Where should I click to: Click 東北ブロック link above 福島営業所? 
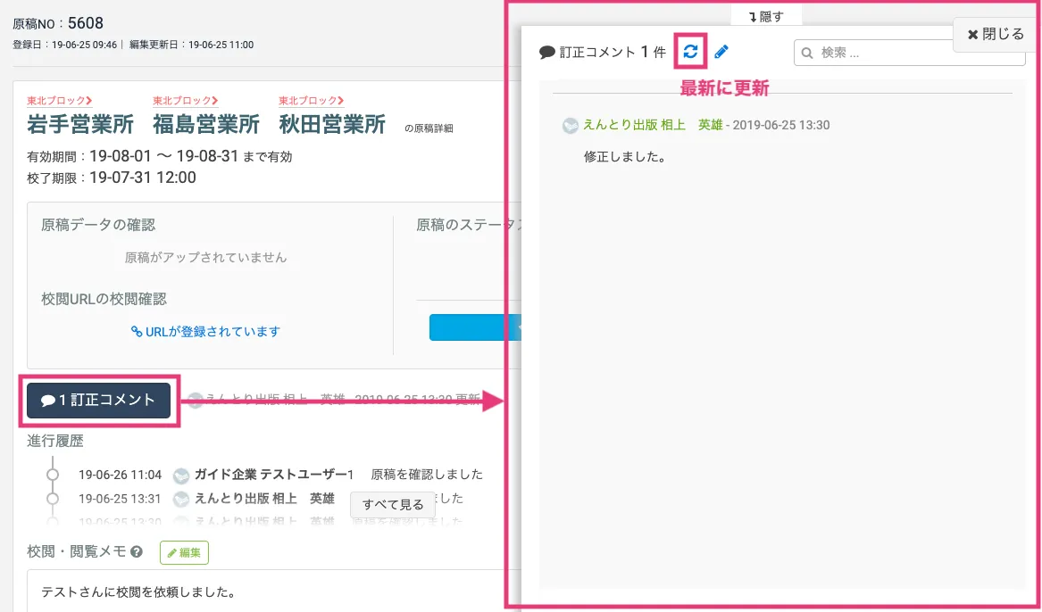click(x=186, y=101)
